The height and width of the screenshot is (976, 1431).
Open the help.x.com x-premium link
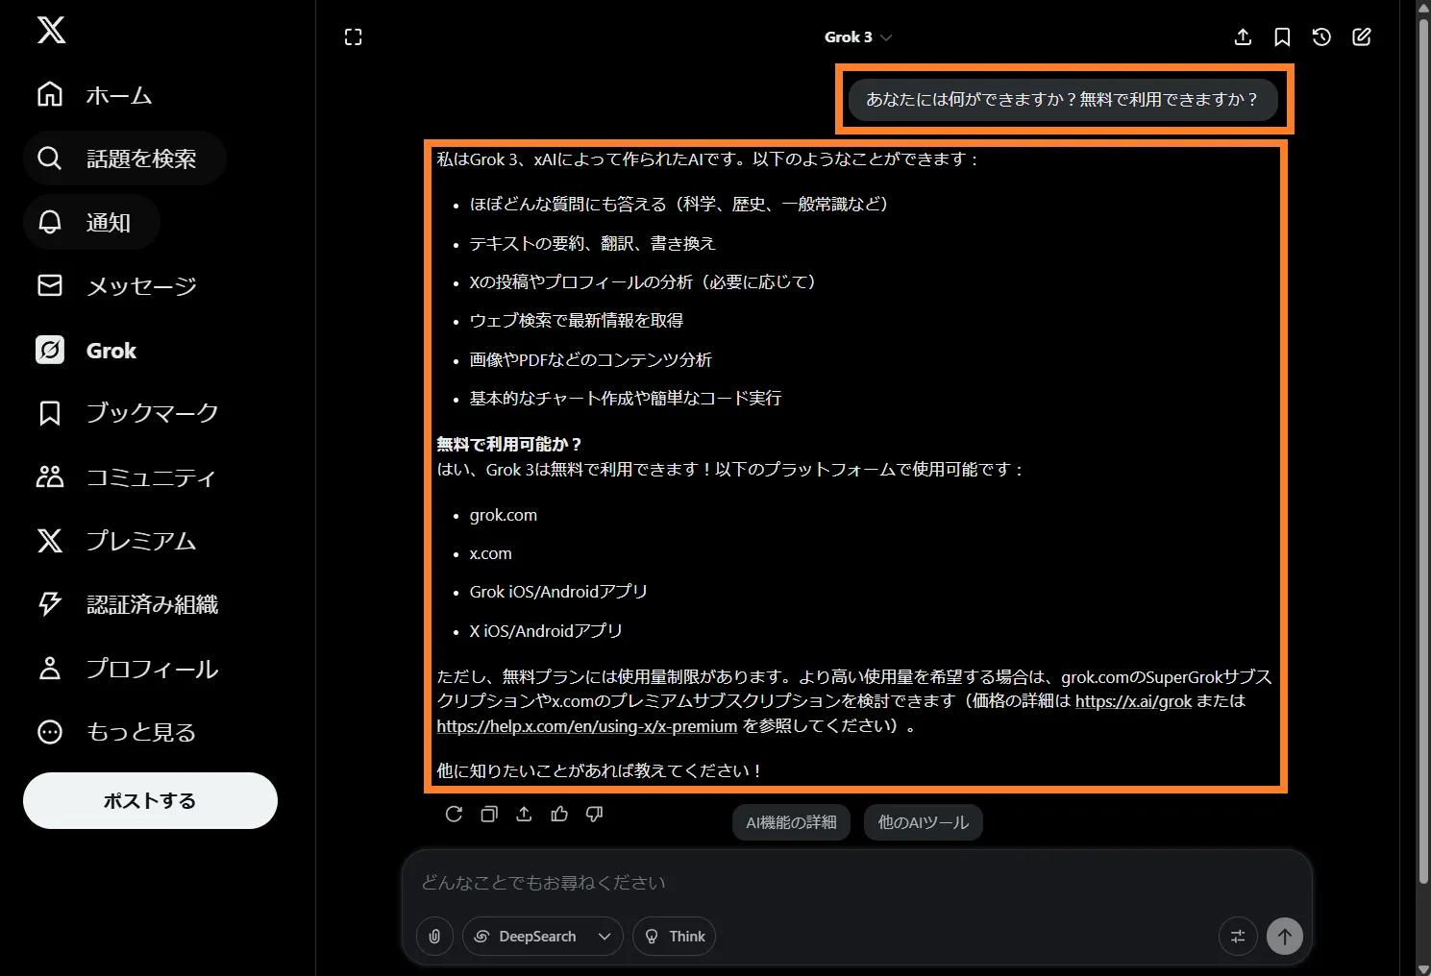(x=586, y=726)
